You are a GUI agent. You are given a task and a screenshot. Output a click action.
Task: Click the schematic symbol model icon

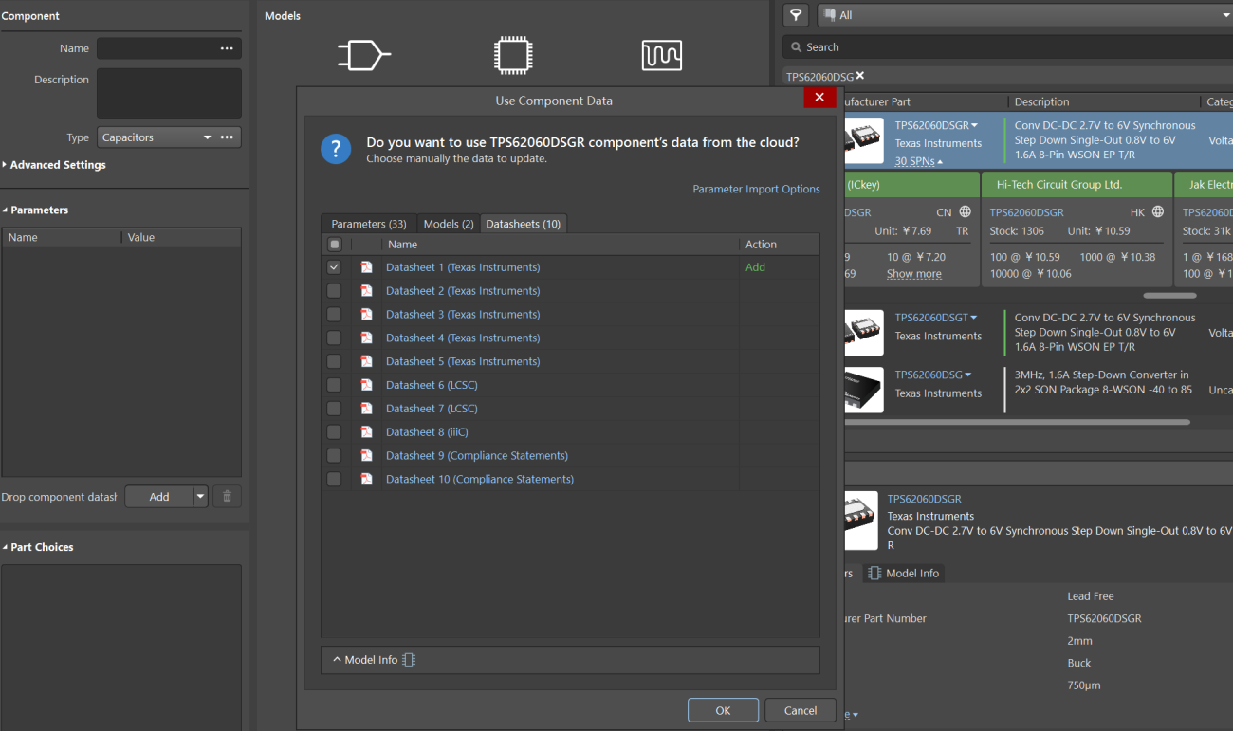[364, 55]
